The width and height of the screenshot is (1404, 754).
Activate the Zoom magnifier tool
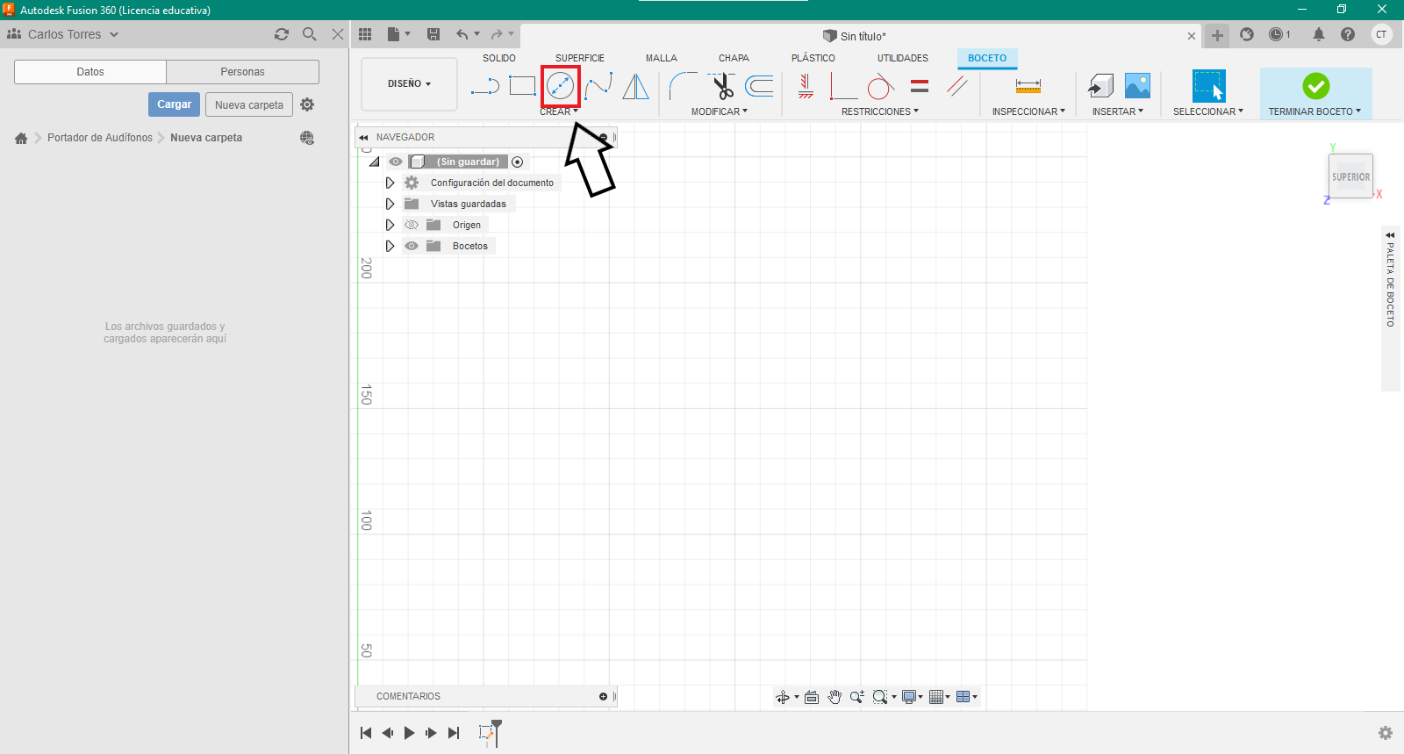[856, 697]
